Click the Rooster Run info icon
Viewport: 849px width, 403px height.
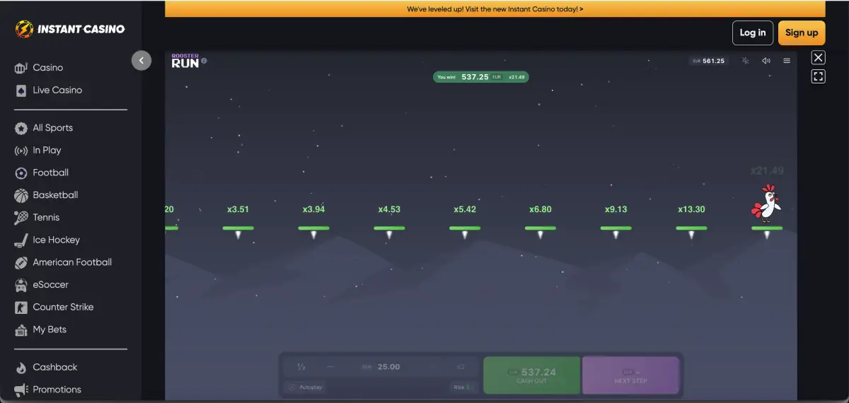(204, 61)
